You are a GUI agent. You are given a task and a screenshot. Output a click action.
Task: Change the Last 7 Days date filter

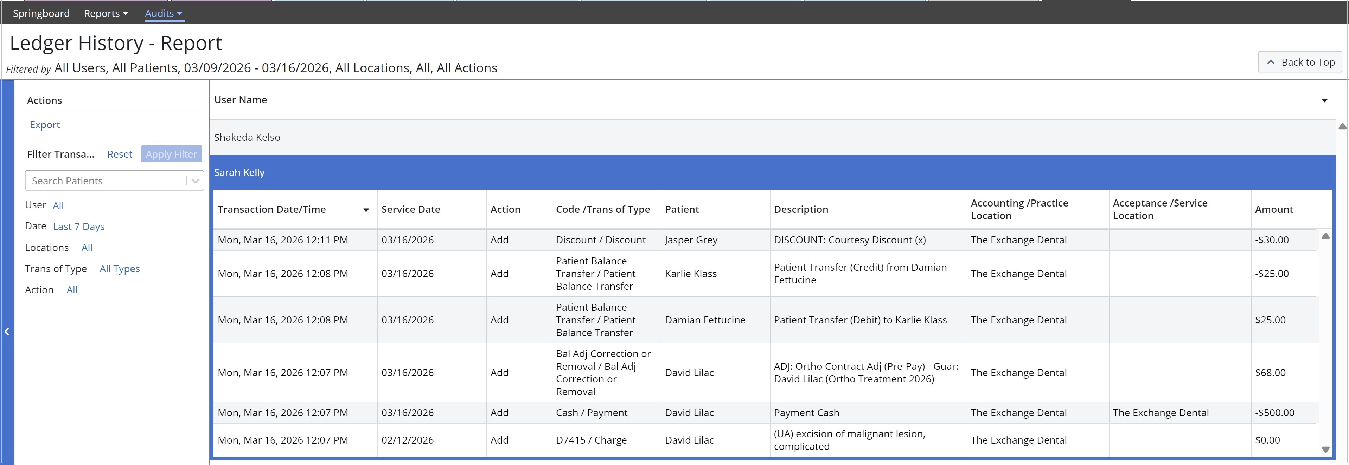[x=78, y=227]
